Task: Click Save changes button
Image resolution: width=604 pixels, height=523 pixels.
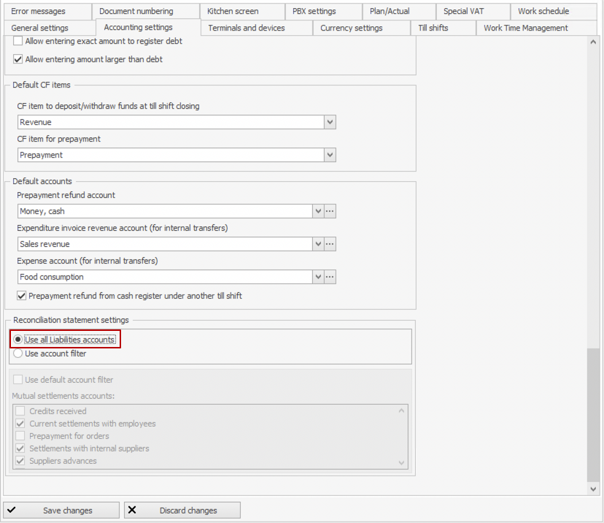Action: pos(61,511)
